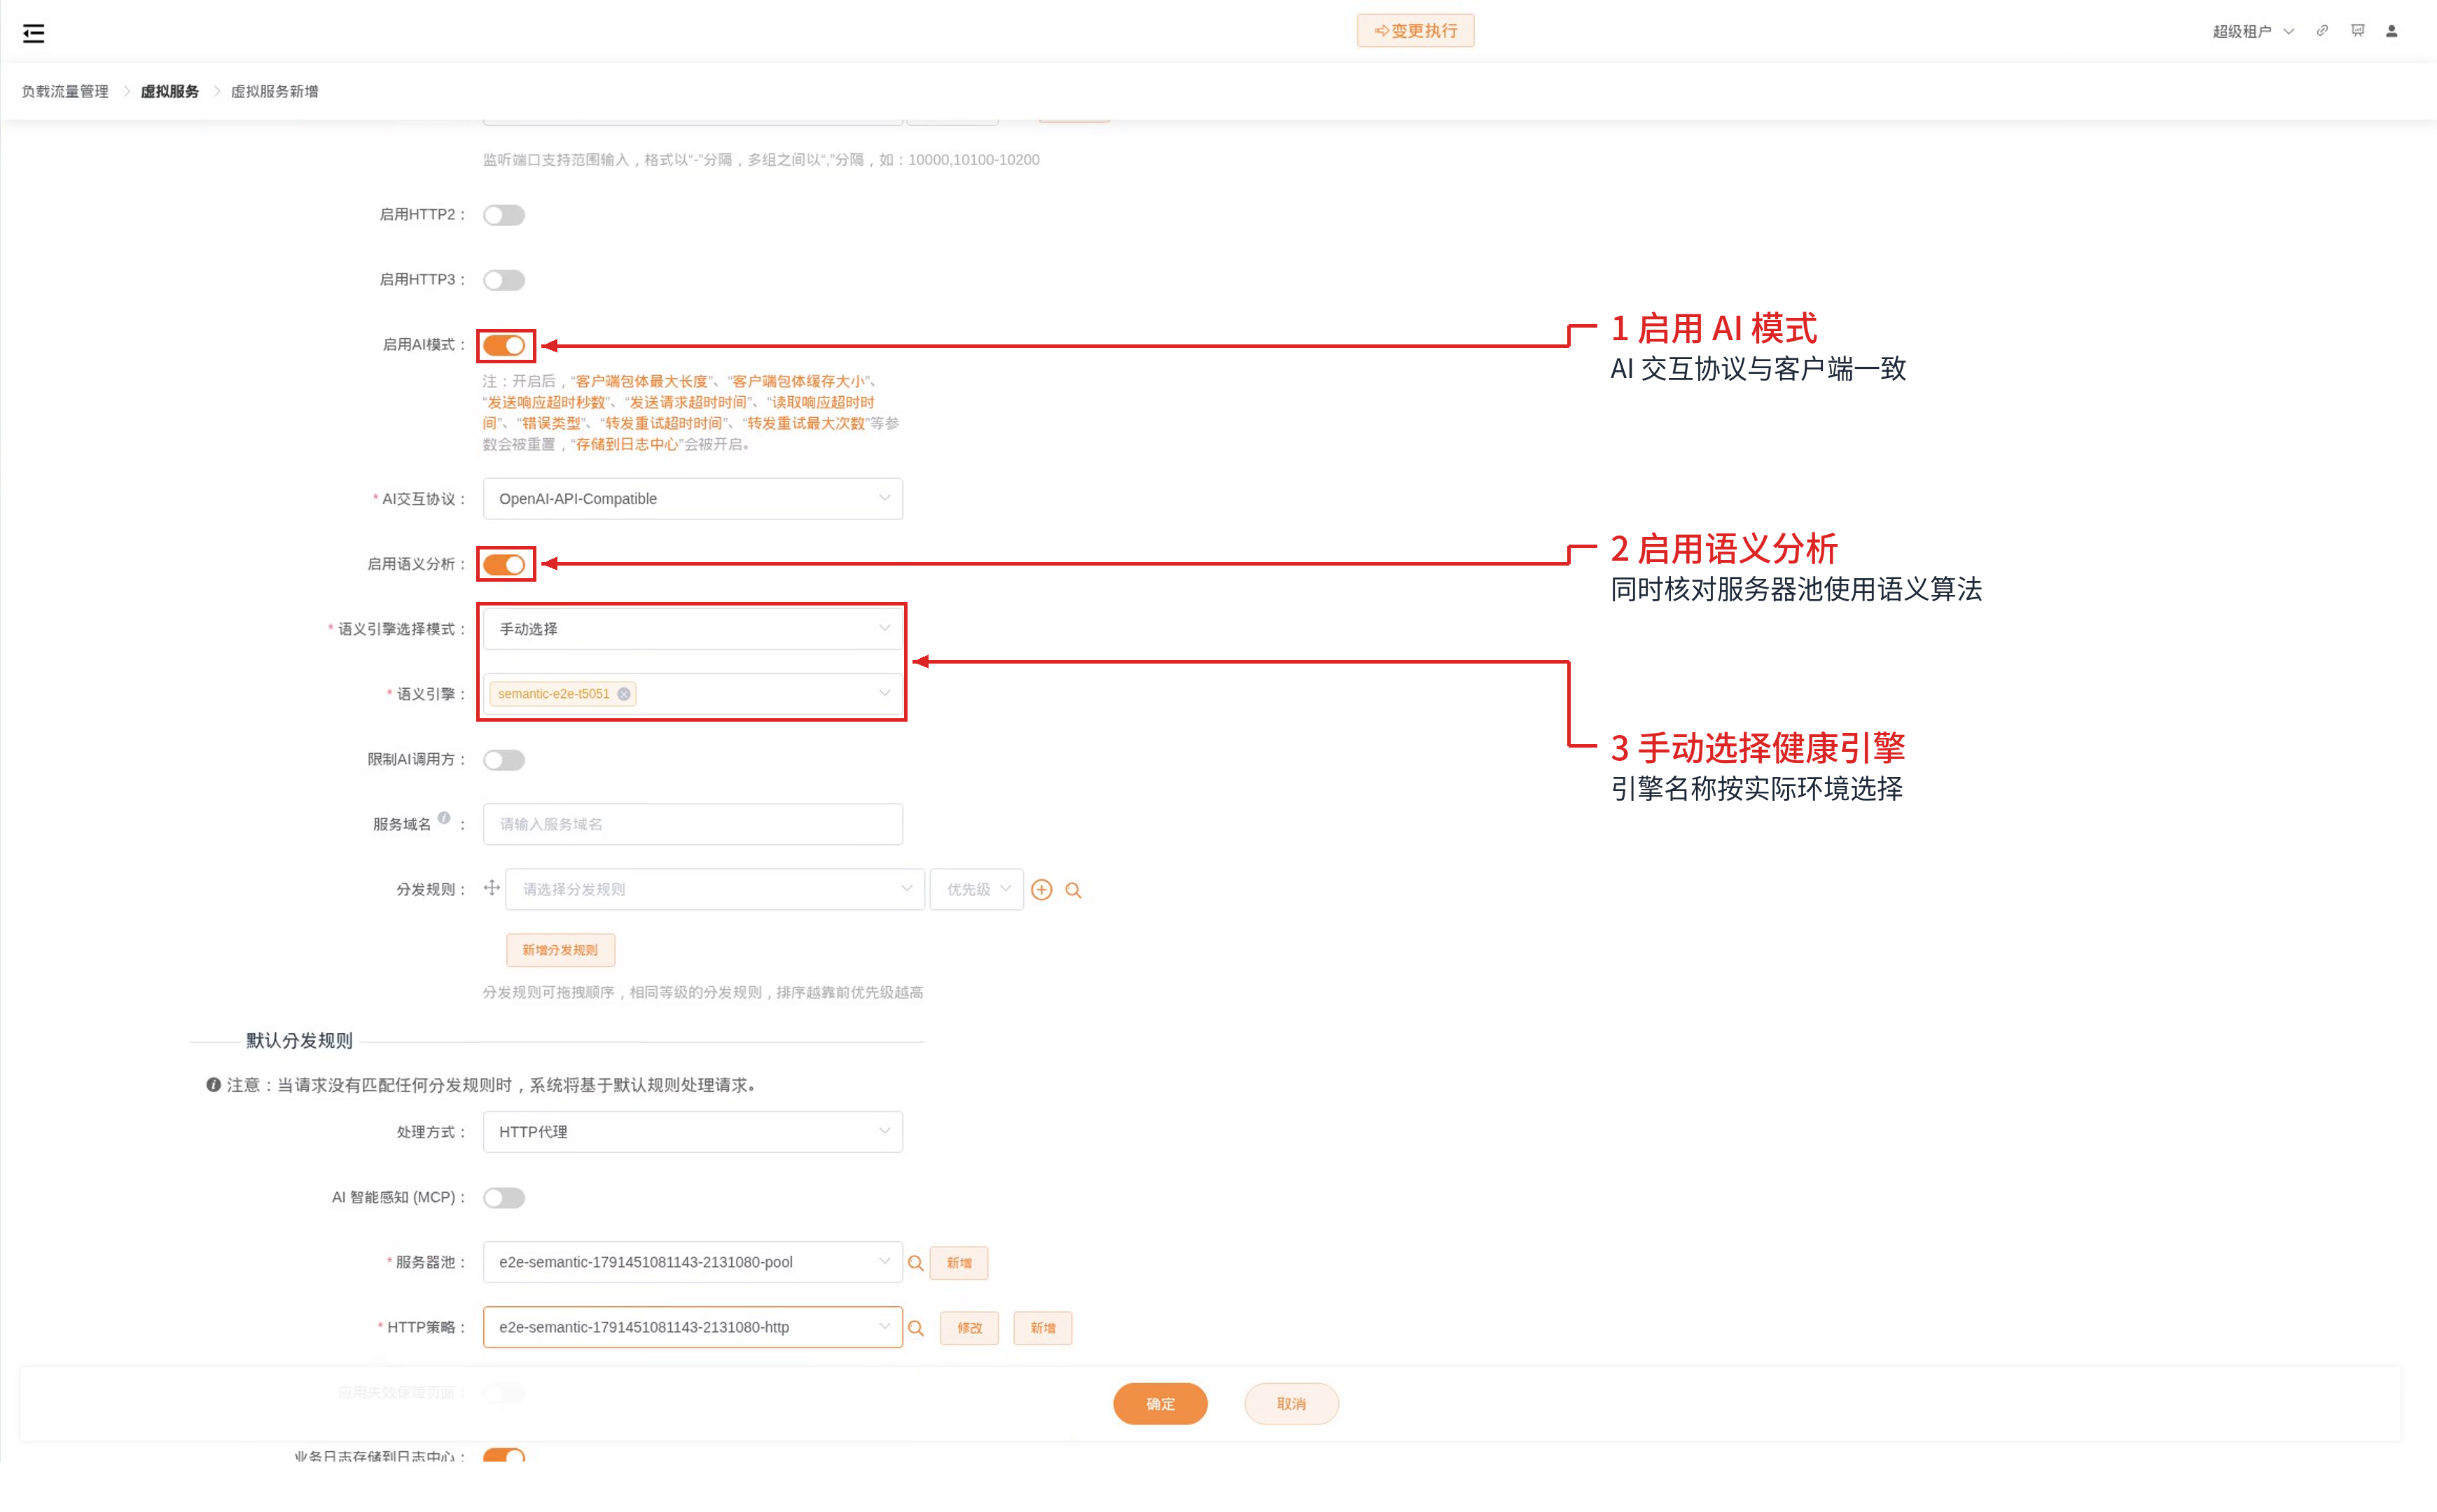Disable the 启用语义分析 switch
This screenshot has height=1512, width=2437.
click(x=504, y=565)
